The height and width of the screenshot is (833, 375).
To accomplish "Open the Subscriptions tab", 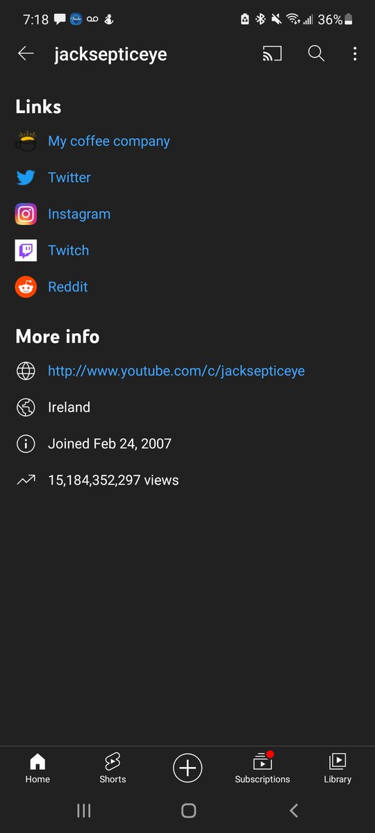I will point(262,768).
